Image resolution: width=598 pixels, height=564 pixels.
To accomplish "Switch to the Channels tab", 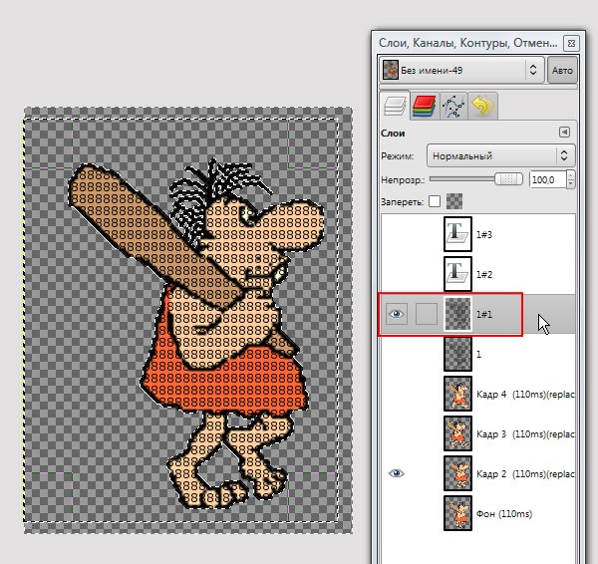I will 425,106.
